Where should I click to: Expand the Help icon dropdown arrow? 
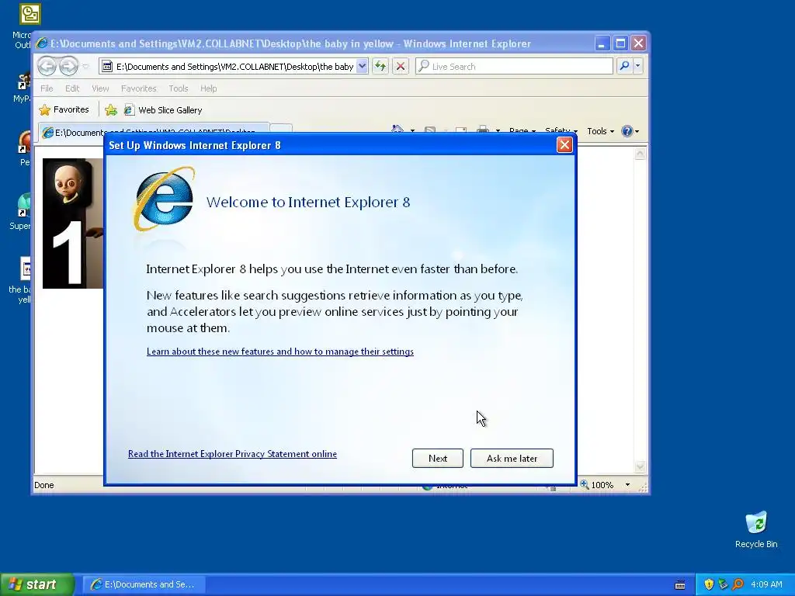point(637,132)
